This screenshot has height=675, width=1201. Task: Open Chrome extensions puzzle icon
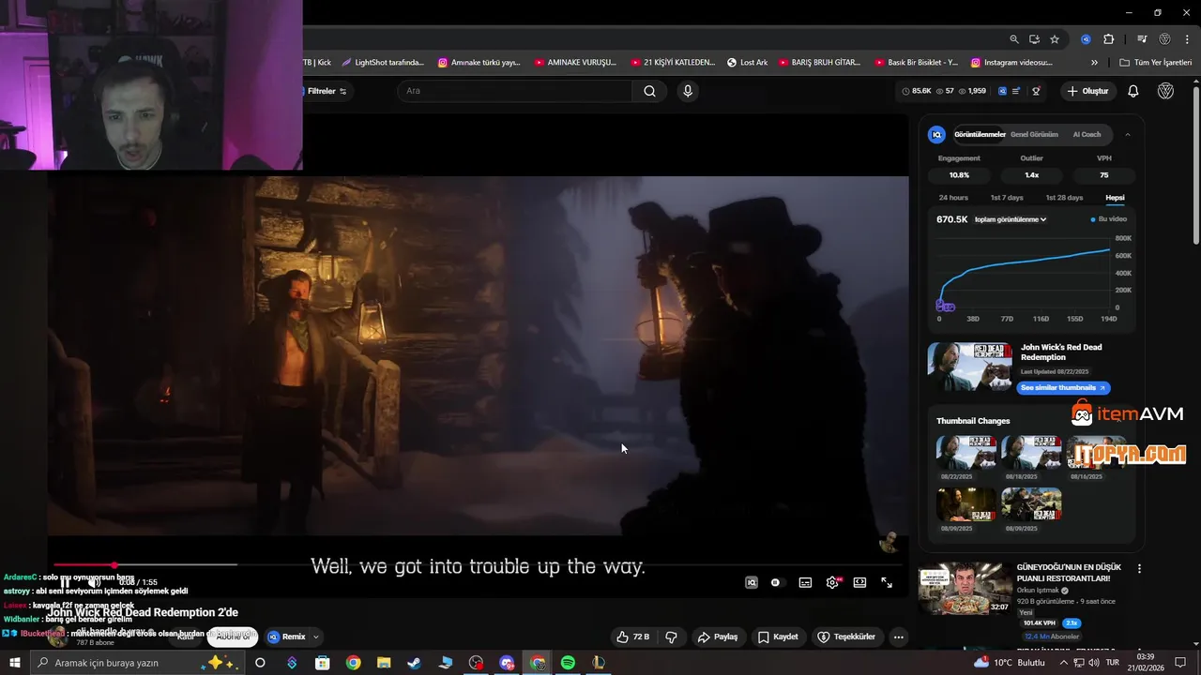1108,39
